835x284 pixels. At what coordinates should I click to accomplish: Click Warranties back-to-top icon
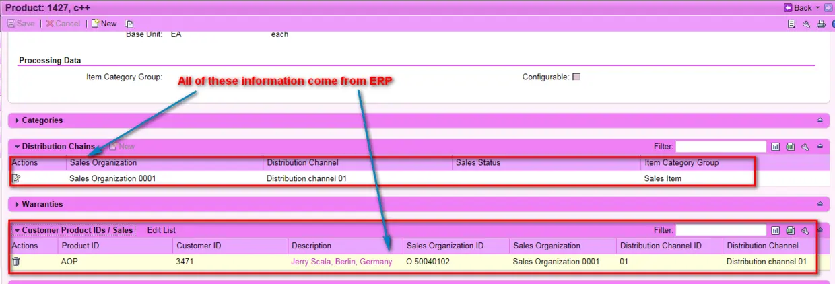point(820,203)
